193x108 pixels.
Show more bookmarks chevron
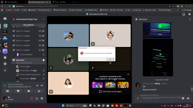(178, 10)
